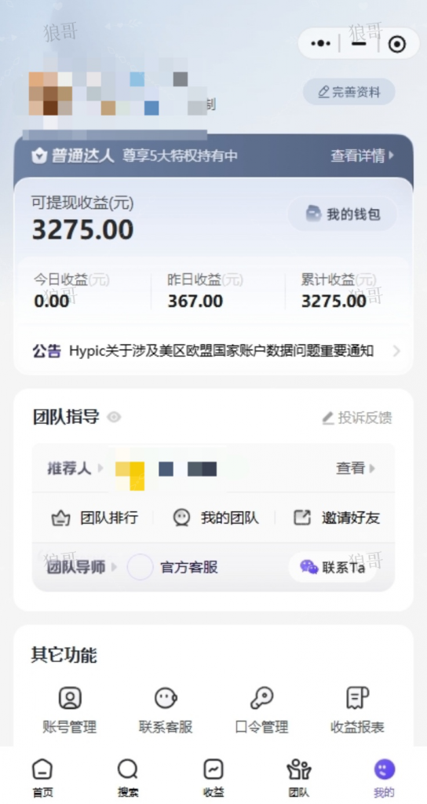Tap the 联系客服 face icon
Screen dimensions: 427x804
[x=166, y=698]
